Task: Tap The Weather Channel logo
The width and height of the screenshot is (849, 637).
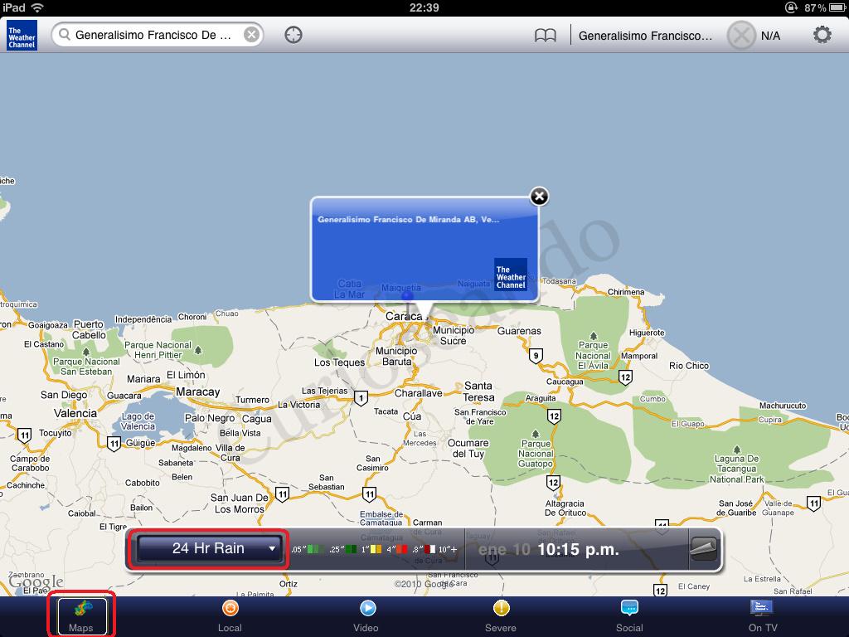Action: [21, 35]
